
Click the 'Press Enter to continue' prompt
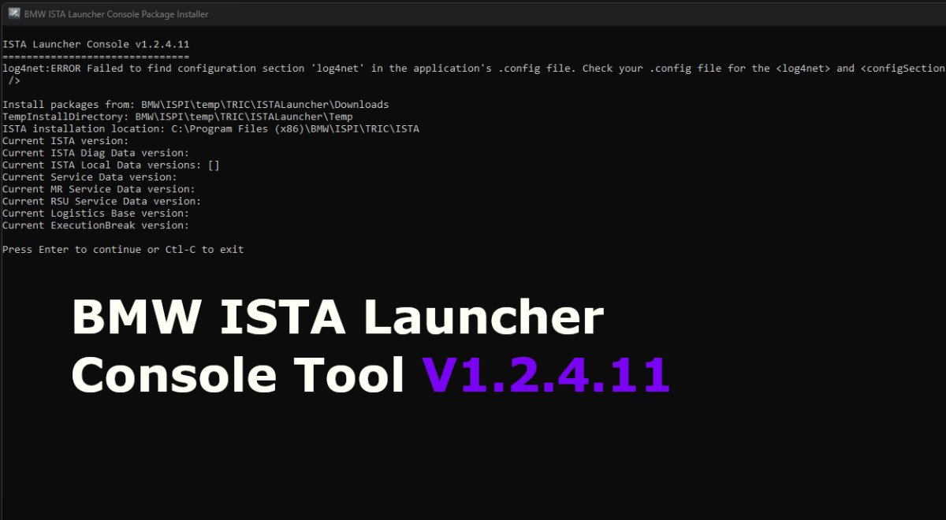pyautogui.click(x=123, y=250)
